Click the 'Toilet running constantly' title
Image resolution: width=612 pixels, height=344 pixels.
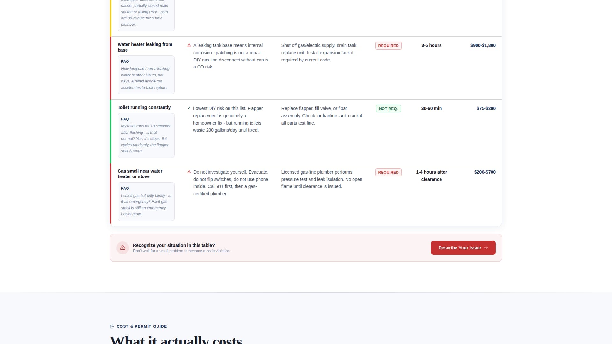point(144,107)
